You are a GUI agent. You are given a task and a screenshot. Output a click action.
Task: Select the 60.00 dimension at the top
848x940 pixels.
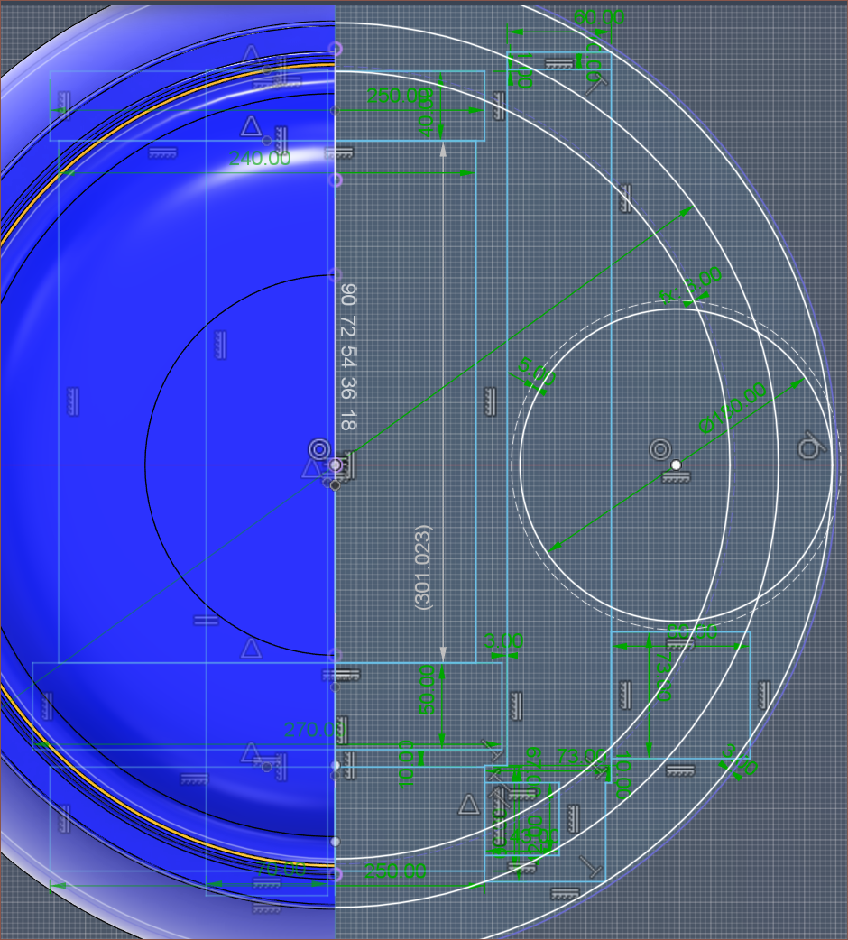pyautogui.click(x=599, y=17)
